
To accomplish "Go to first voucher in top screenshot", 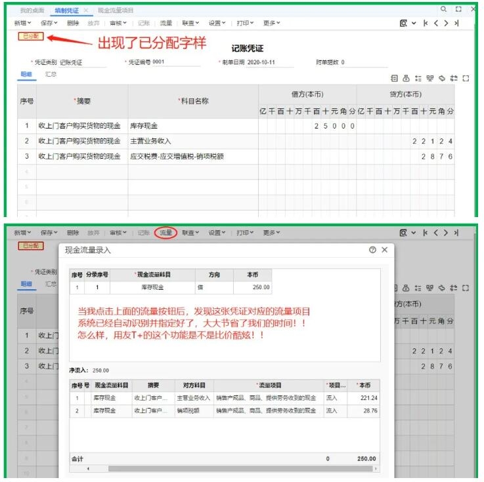I will (x=426, y=23).
